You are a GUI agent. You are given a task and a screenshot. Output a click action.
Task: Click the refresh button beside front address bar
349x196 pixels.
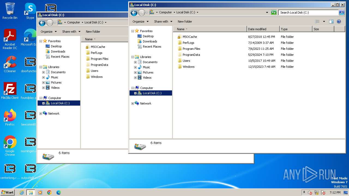[274, 13]
